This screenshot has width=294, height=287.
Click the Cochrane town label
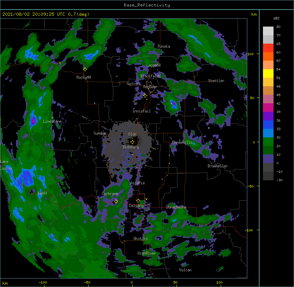pos(110,194)
